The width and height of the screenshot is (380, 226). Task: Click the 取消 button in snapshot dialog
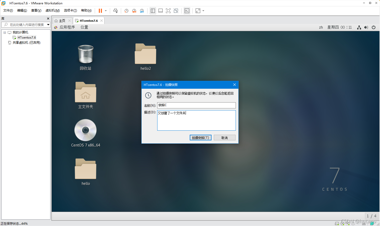click(x=225, y=138)
